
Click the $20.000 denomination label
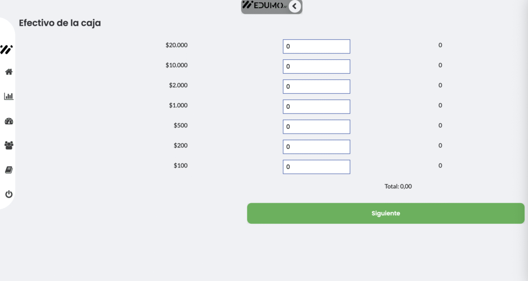pyautogui.click(x=176, y=45)
